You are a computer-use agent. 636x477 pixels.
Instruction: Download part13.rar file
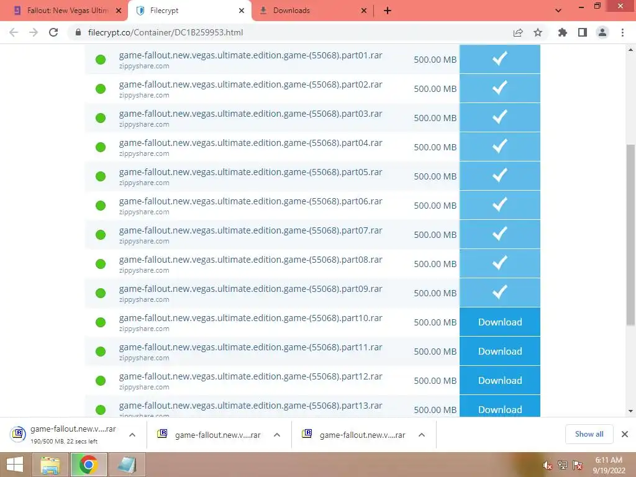[500, 406]
